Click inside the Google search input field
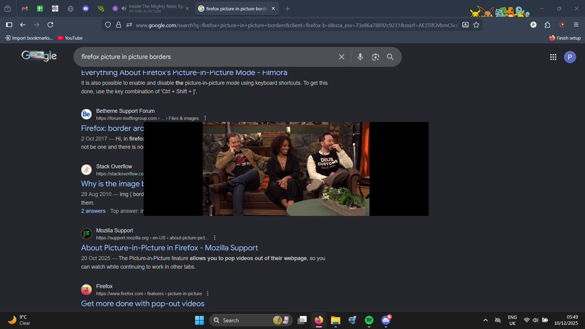The height and width of the screenshot is (329, 585). pyautogui.click(x=206, y=57)
